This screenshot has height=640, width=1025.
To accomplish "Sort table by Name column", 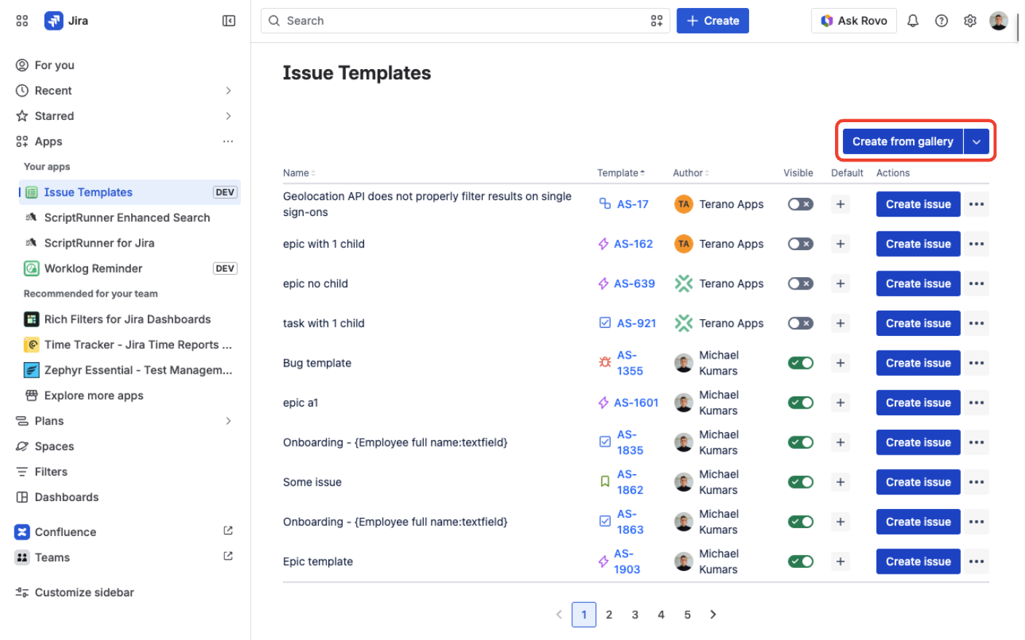I will point(298,173).
